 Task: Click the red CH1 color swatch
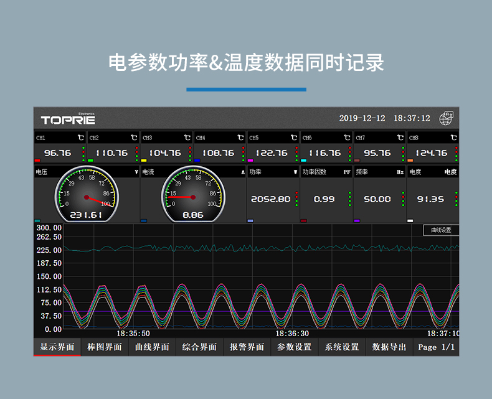[37, 161]
